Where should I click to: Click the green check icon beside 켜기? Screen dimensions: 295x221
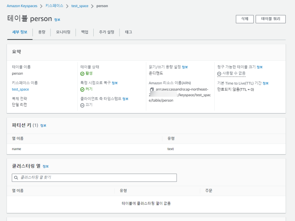click(x=82, y=89)
